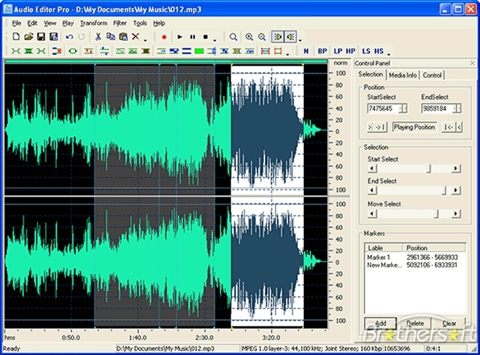Click the Add marker button
480x355 pixels.
pyautogui.click(x=381, y=323)
